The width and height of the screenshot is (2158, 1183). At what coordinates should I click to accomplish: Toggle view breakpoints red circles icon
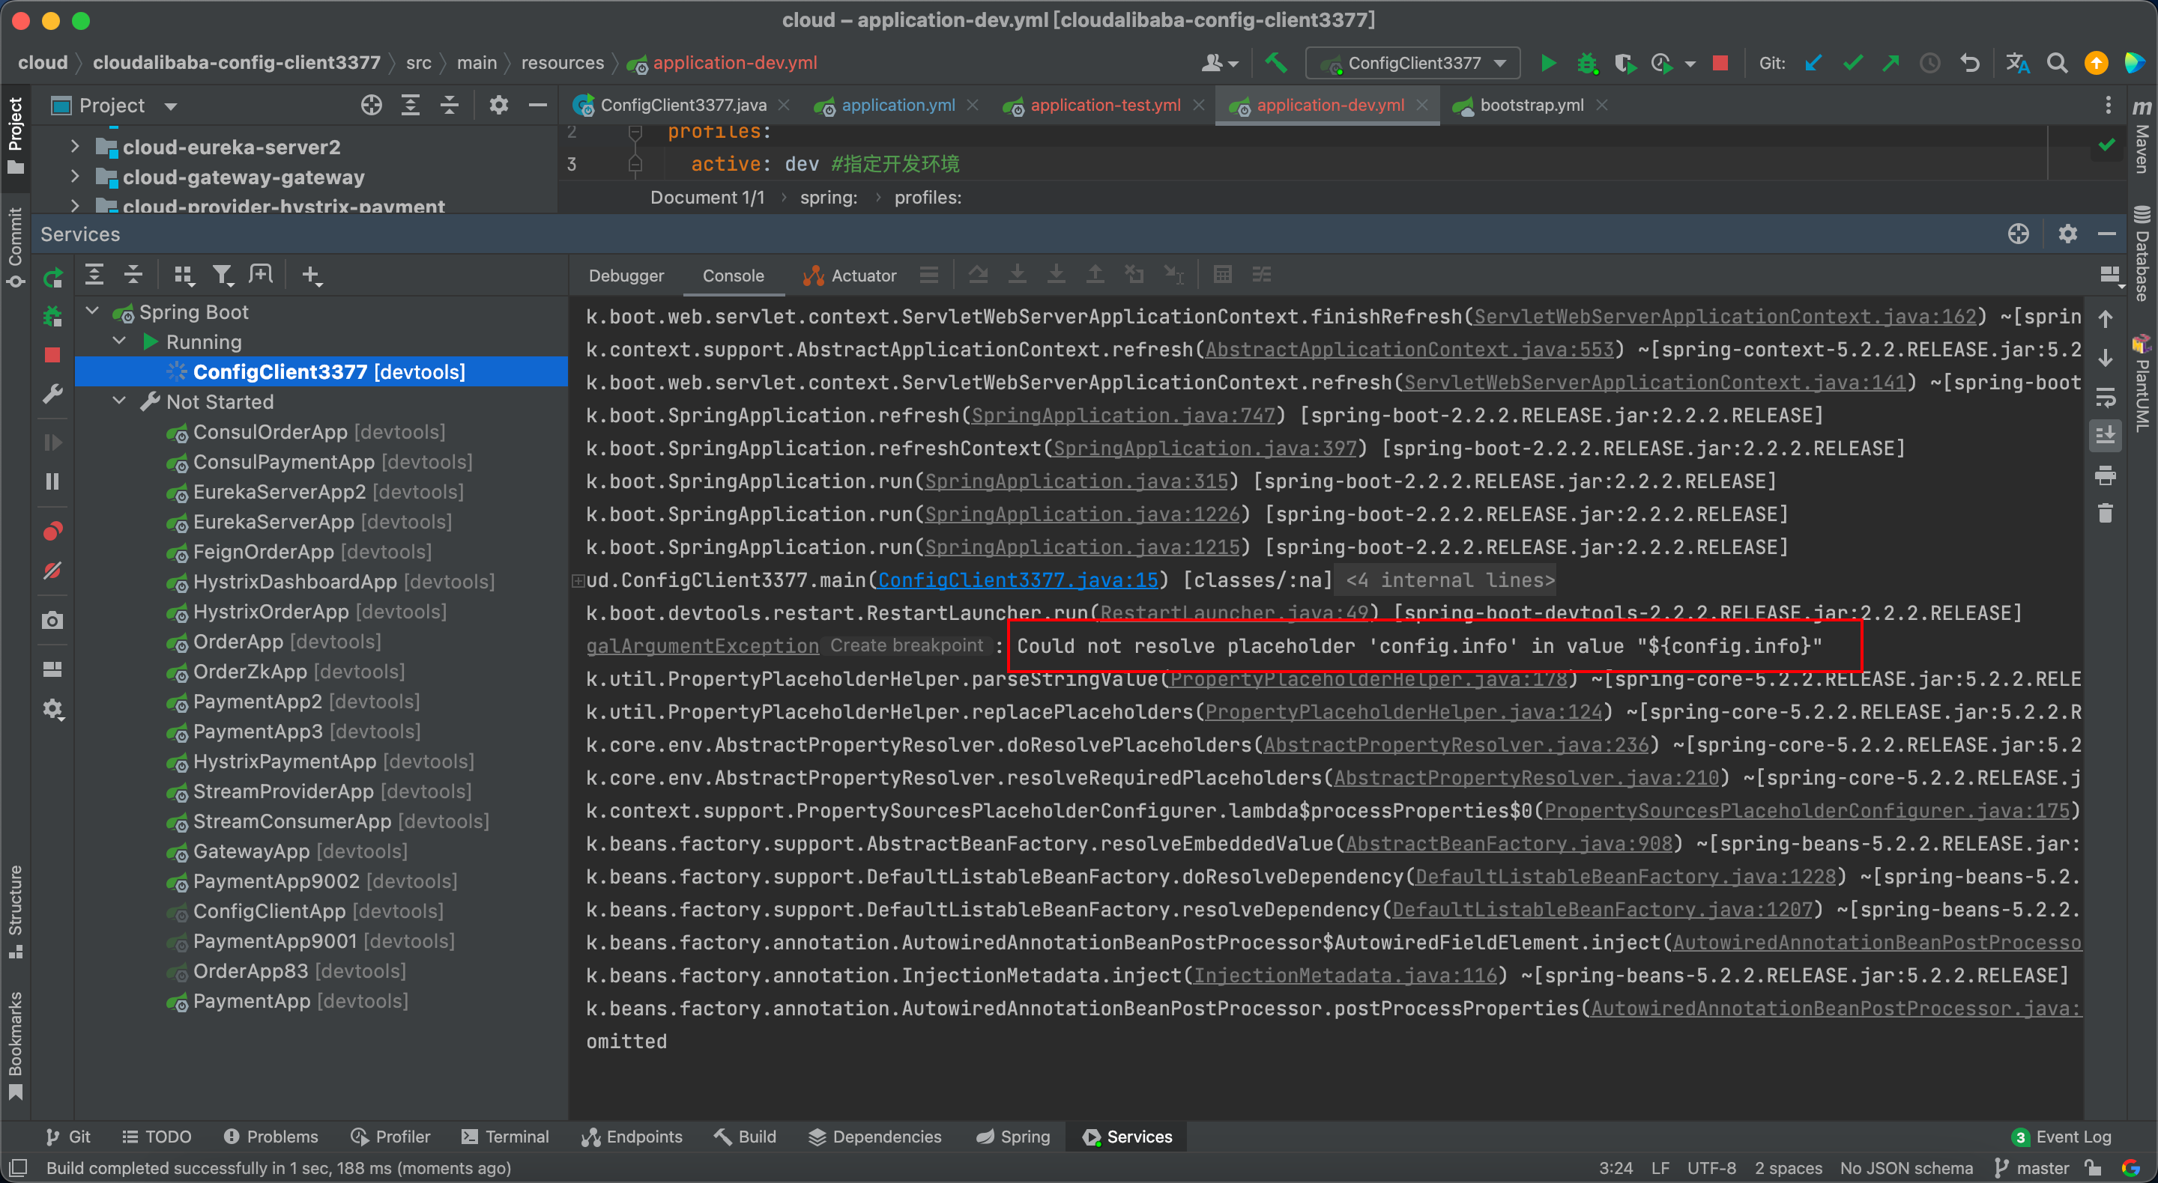tap(52, 531)
